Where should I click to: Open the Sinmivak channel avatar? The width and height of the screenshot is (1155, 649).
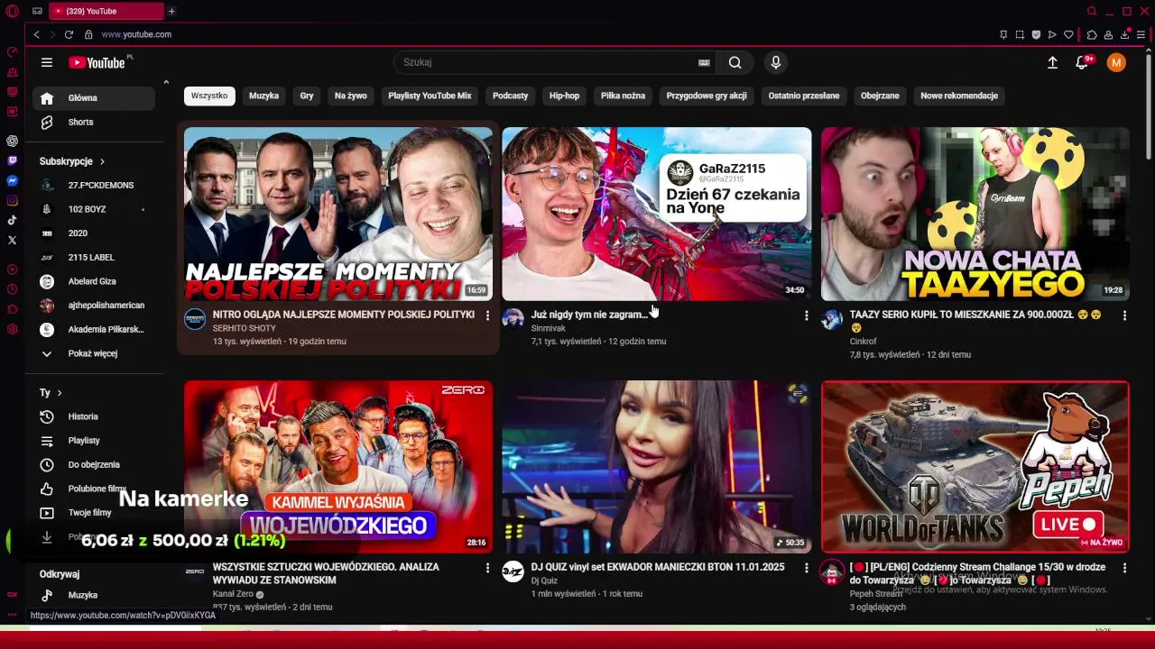pyautogui.click(x=513, y=318)
